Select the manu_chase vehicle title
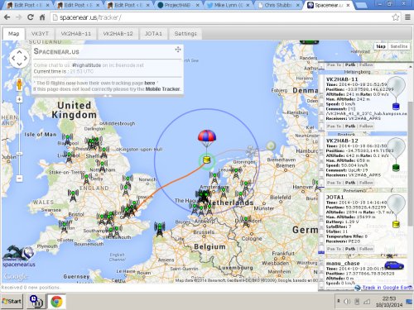The width and height of the screenshot is (414, 310). point(343,264)
